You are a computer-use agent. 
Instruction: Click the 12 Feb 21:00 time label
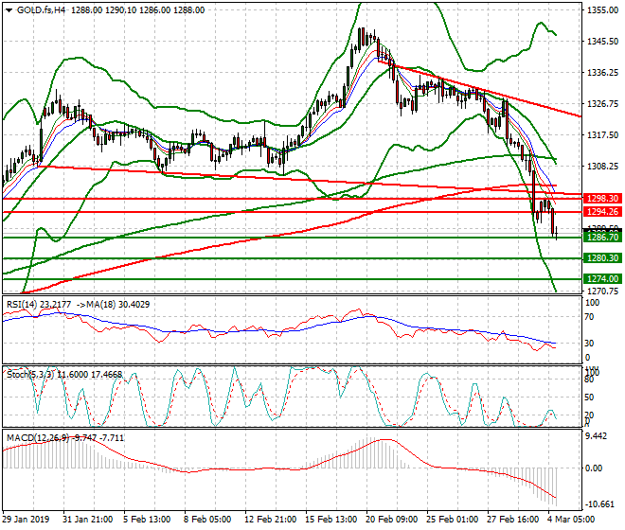pos(270,520)
